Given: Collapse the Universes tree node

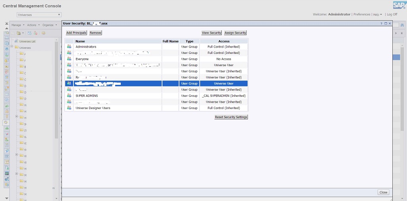Looking at the screenshot, I should click(x=12, y=46).
